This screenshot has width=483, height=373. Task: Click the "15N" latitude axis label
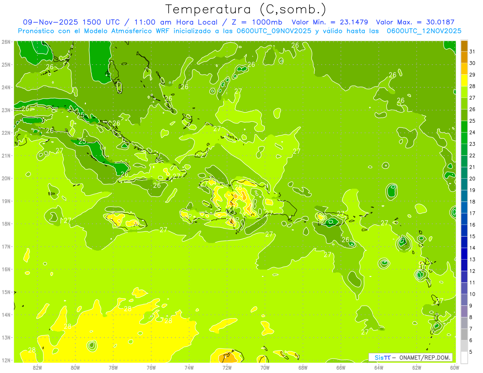(x=6, y=292)
